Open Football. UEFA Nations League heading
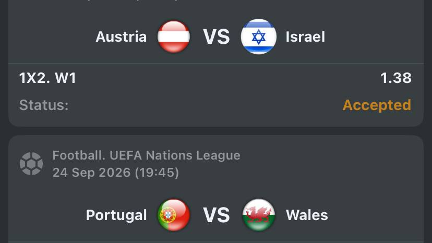Viewport: 432px width, 243px height. (x=146, y=155)
